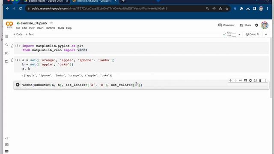Open the table of contents sidebar icon
The width and height of the screenshot is (274, 154).
click(x=7, y=36)
